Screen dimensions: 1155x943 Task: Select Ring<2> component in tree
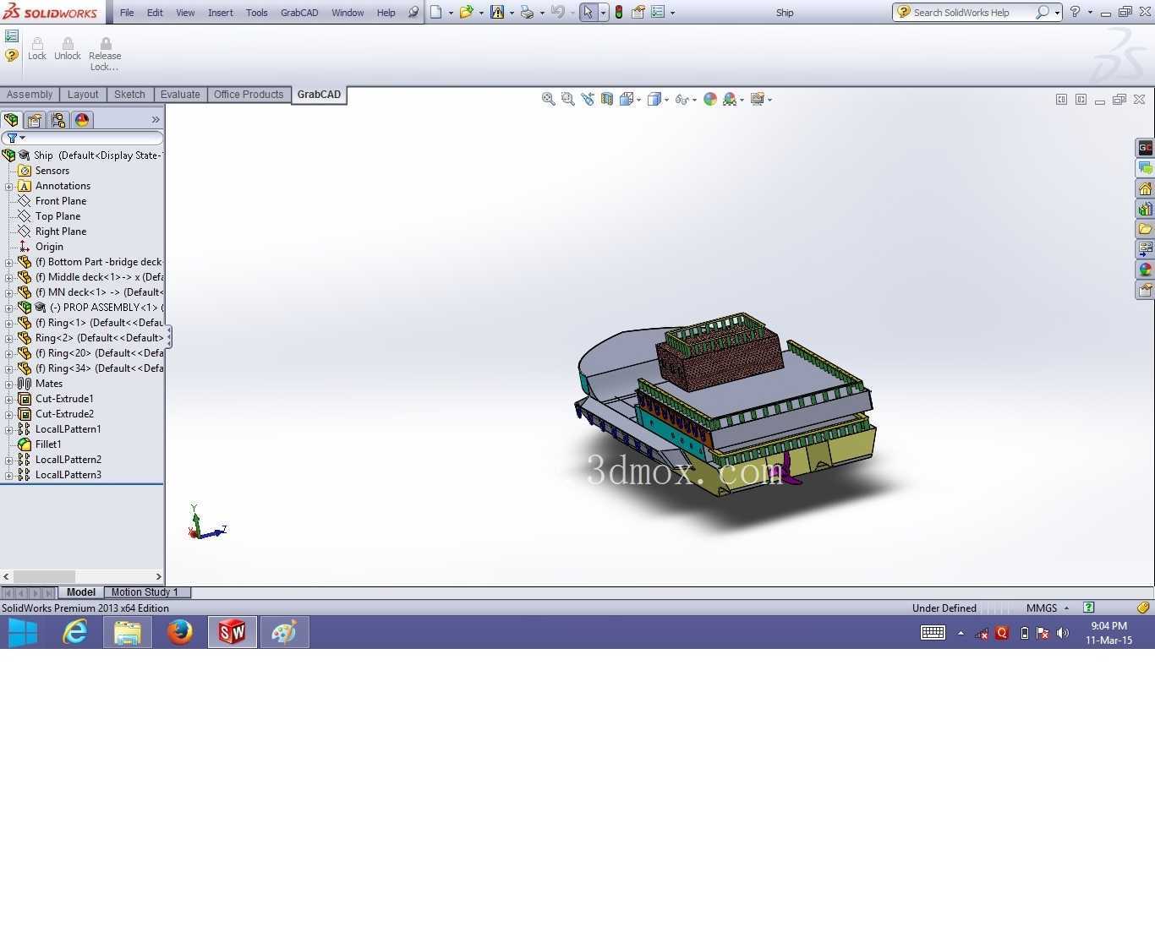(99, 338)
